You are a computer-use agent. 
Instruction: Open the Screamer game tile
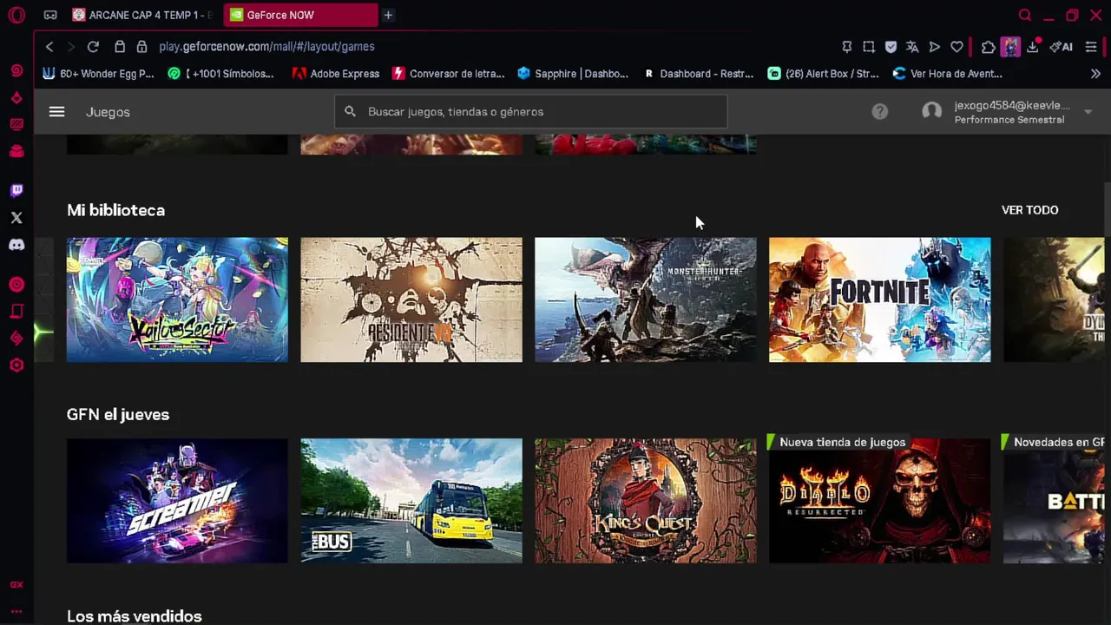click(x=177, y=501)
